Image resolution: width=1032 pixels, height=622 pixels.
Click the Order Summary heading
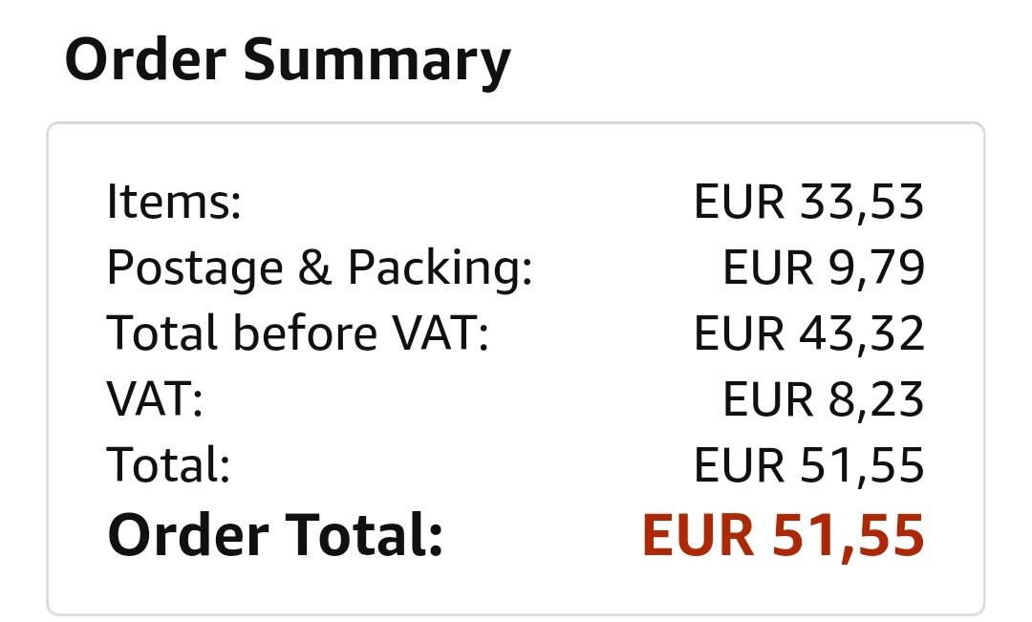[x=288, y=62]
